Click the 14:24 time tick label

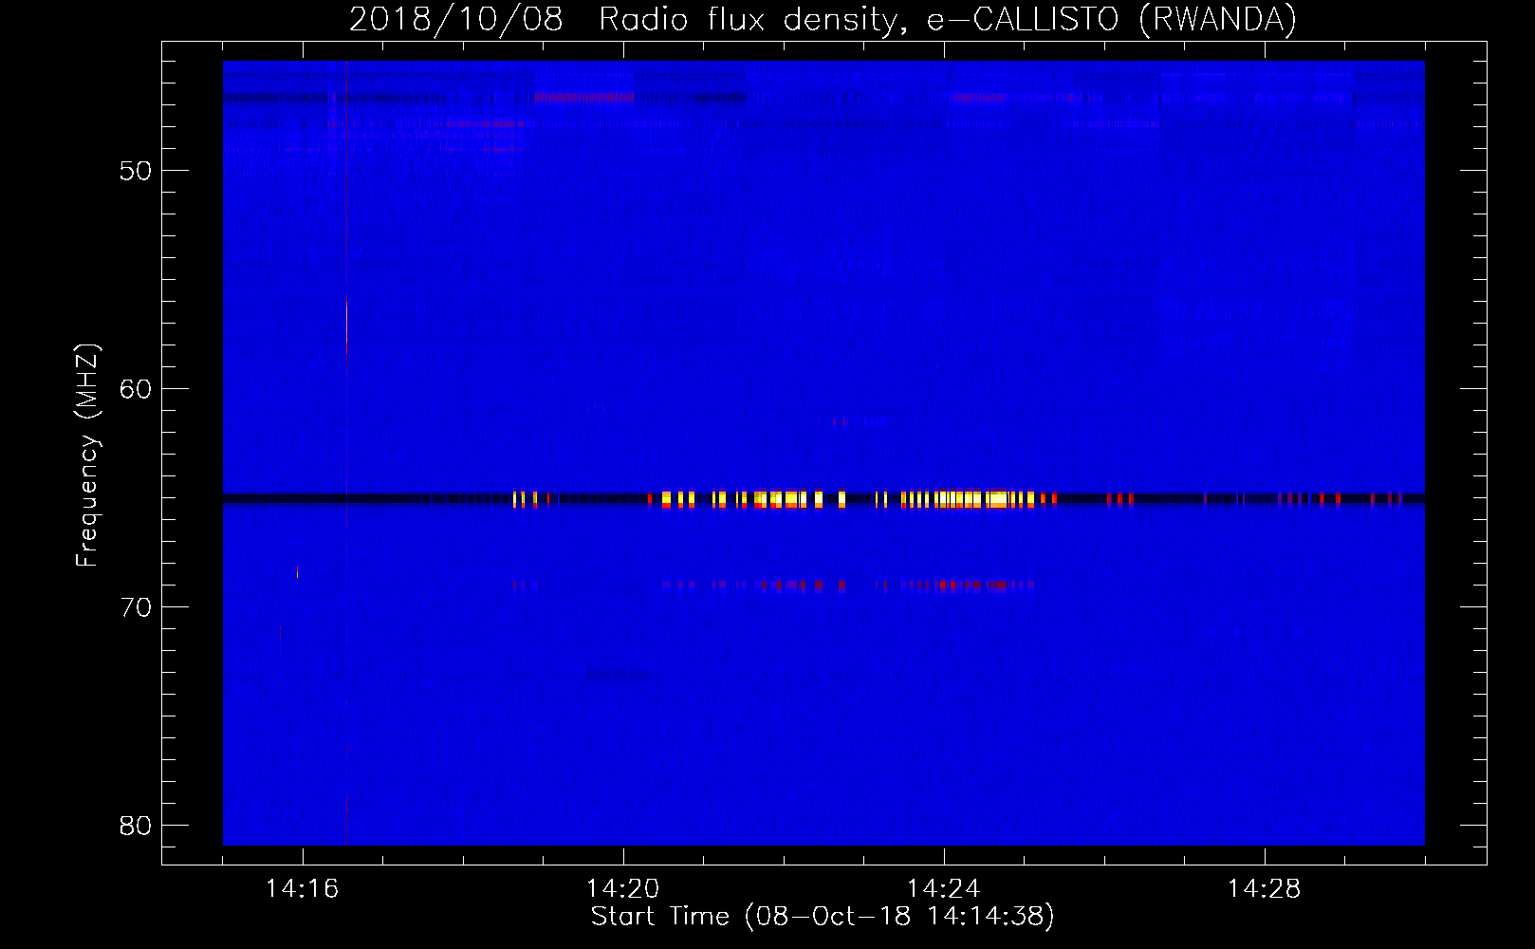click(x=943, y=888)
